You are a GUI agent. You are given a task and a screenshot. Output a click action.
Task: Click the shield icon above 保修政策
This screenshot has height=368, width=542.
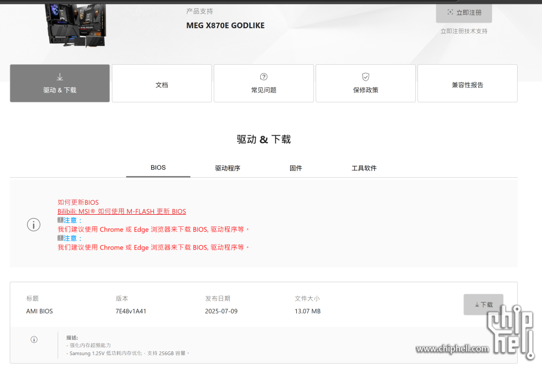tap(366, 77)
